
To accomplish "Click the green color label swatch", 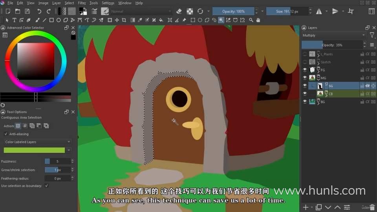I will click(35, 150).
